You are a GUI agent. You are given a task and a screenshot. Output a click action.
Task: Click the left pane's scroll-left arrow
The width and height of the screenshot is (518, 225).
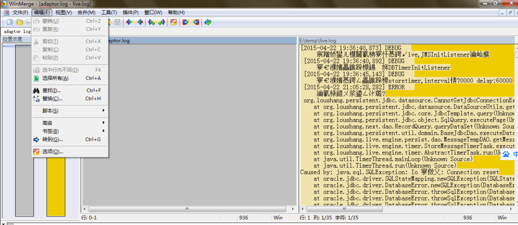pos(85,209)
